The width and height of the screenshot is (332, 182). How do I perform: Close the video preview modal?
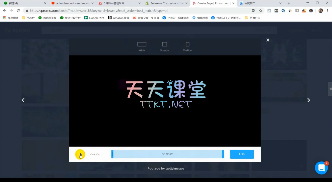pos(268,40)
